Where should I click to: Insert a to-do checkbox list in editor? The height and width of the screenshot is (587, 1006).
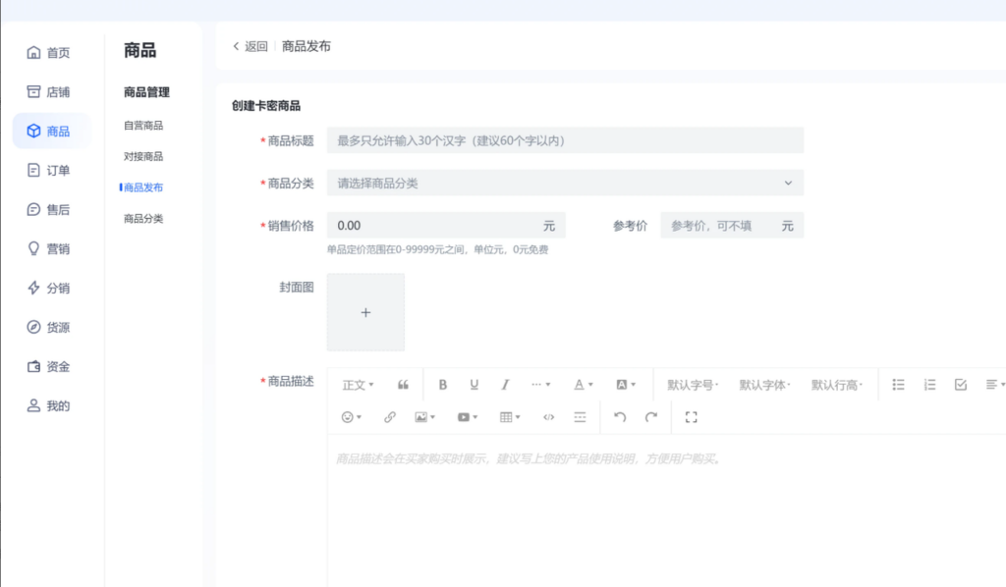[x=961, y=385]
